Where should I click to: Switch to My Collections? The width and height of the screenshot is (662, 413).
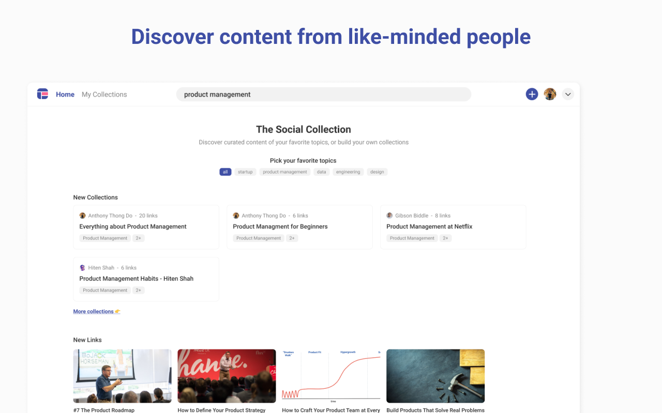tap(104, 94)
